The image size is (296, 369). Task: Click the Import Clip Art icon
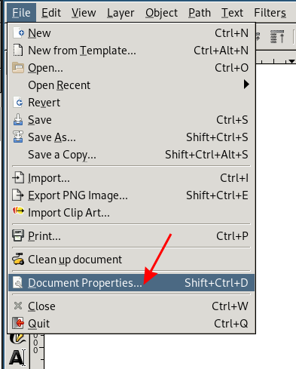(18, 211)
